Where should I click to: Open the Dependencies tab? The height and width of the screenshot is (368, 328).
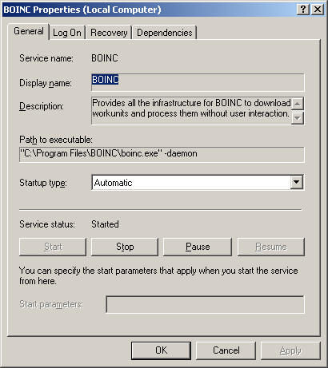(x=165, y=33)
